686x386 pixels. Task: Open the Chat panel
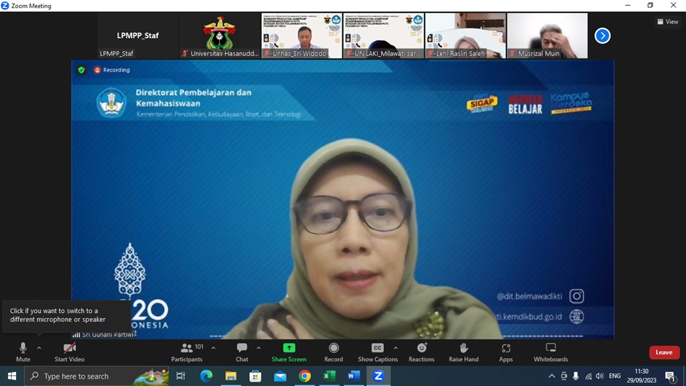[242, 351]
